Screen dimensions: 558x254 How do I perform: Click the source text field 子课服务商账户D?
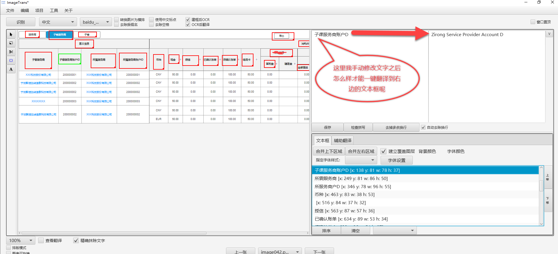click(x=370, y=76)
